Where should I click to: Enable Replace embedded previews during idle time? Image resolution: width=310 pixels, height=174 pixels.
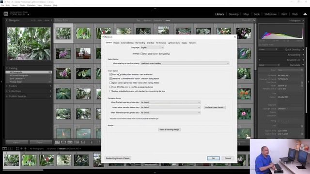pyautogui.click(x=111, y=91)
